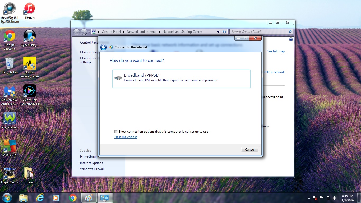This screenshot has height=203, width=361.
Task: Select the HyperCam 2 desktop shortcut
Action: (x=10, y=176)
